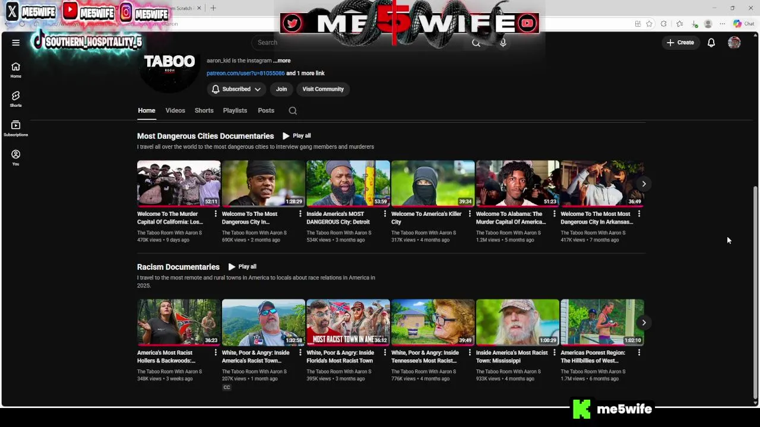Open the patreon.com/user?u=81055086 link
The image size is (760, 427).
[245, 73]
